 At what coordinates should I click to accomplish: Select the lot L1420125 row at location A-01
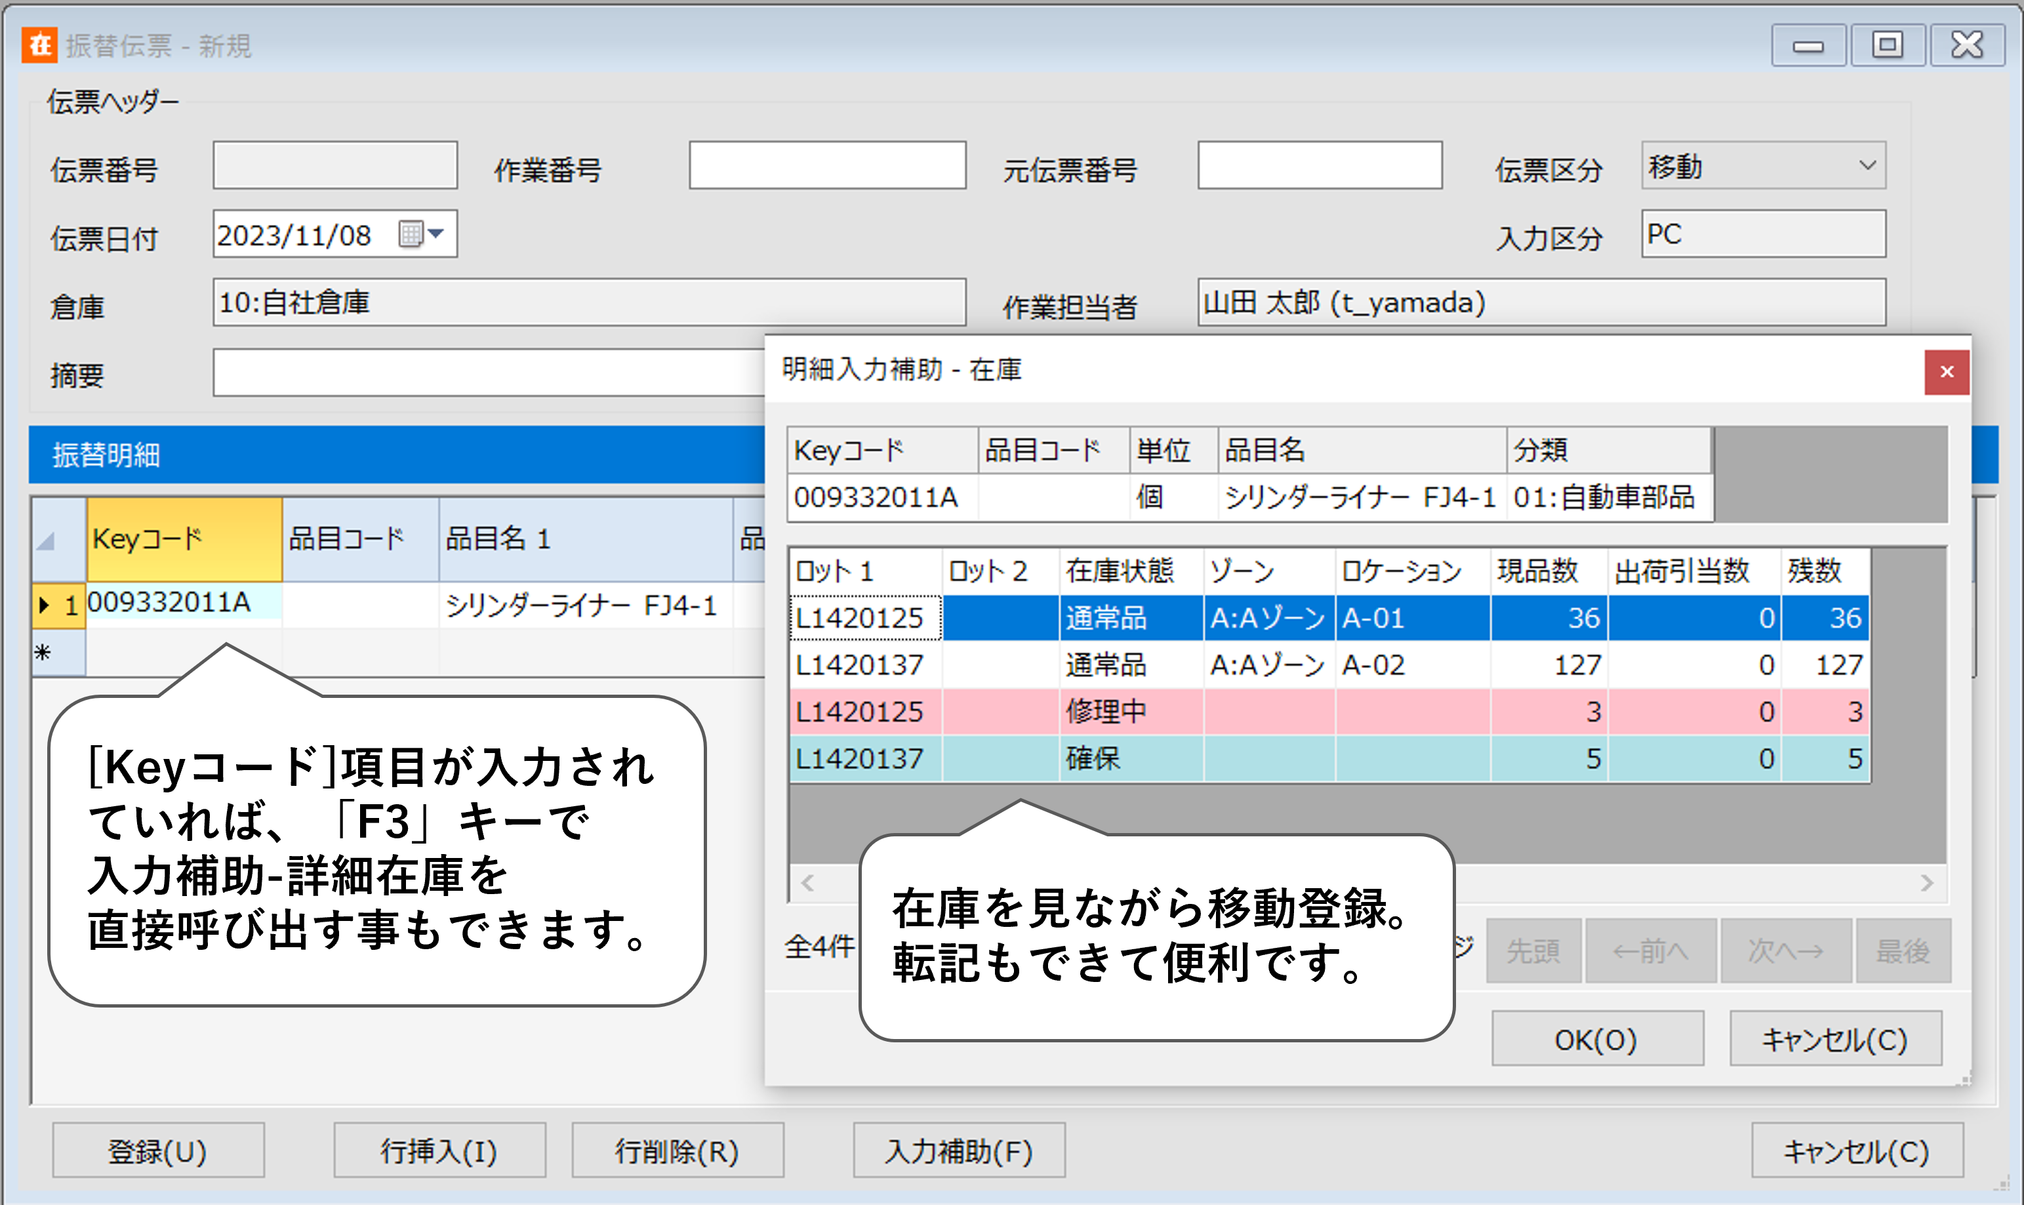point(1330,618)
